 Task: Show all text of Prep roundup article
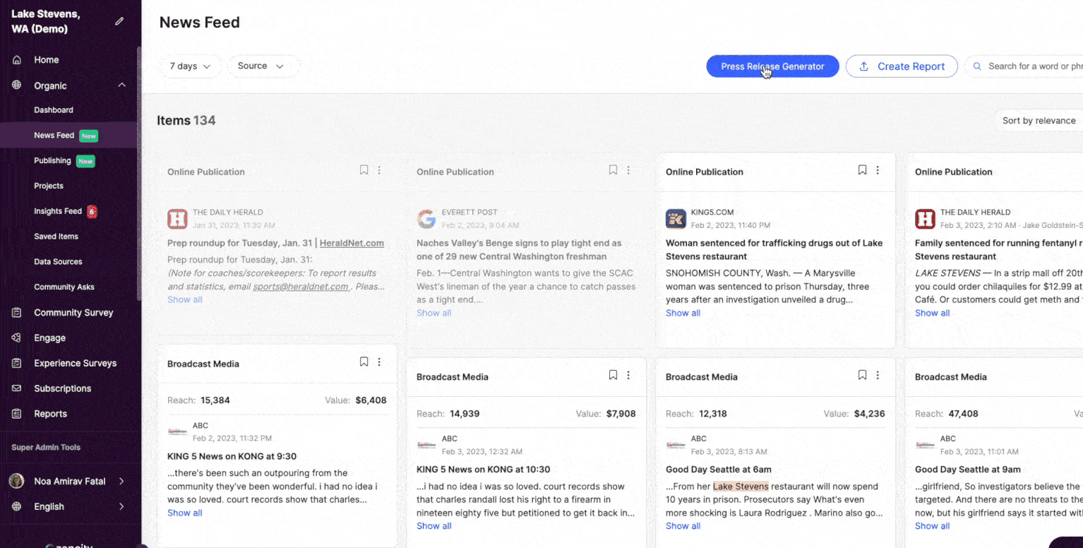pyautogui.click(x=185, y=299)
